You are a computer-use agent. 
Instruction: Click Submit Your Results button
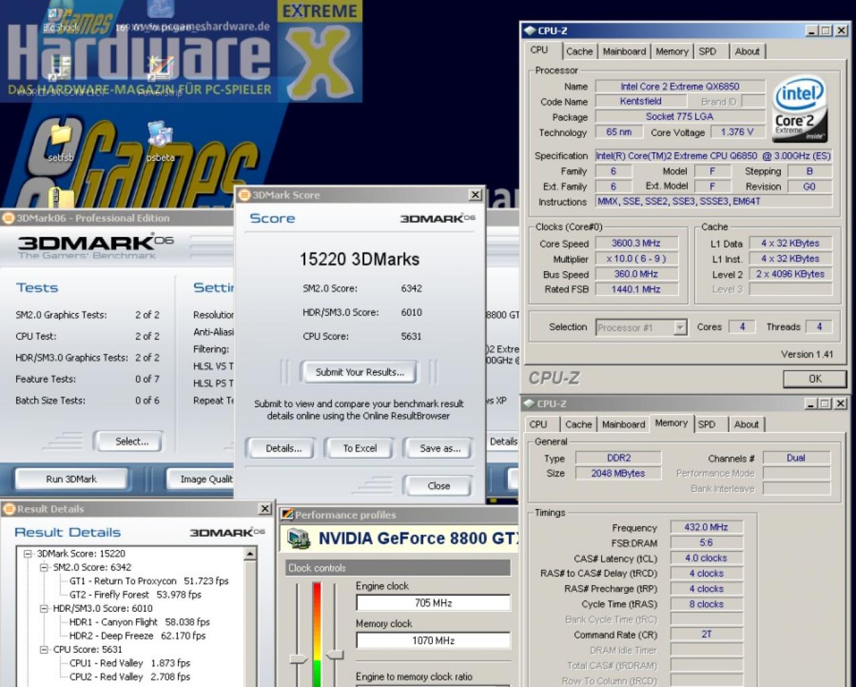coord(360,372)
